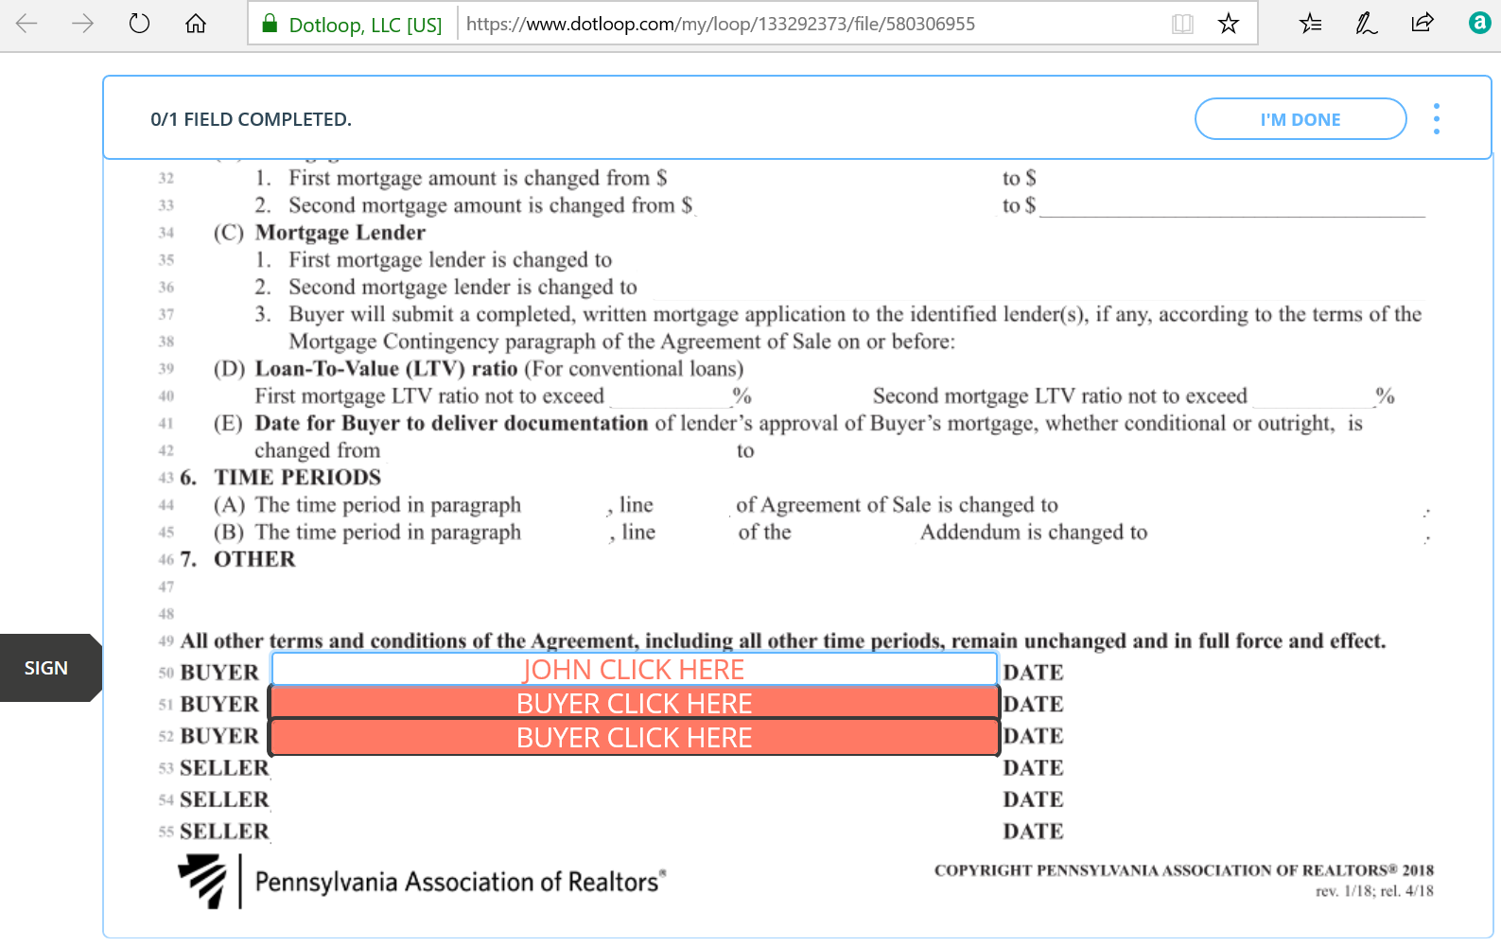Click the DATE label on BUYER line 50
This screenshot has height=946, width=1501.
tap(1033, 673)
